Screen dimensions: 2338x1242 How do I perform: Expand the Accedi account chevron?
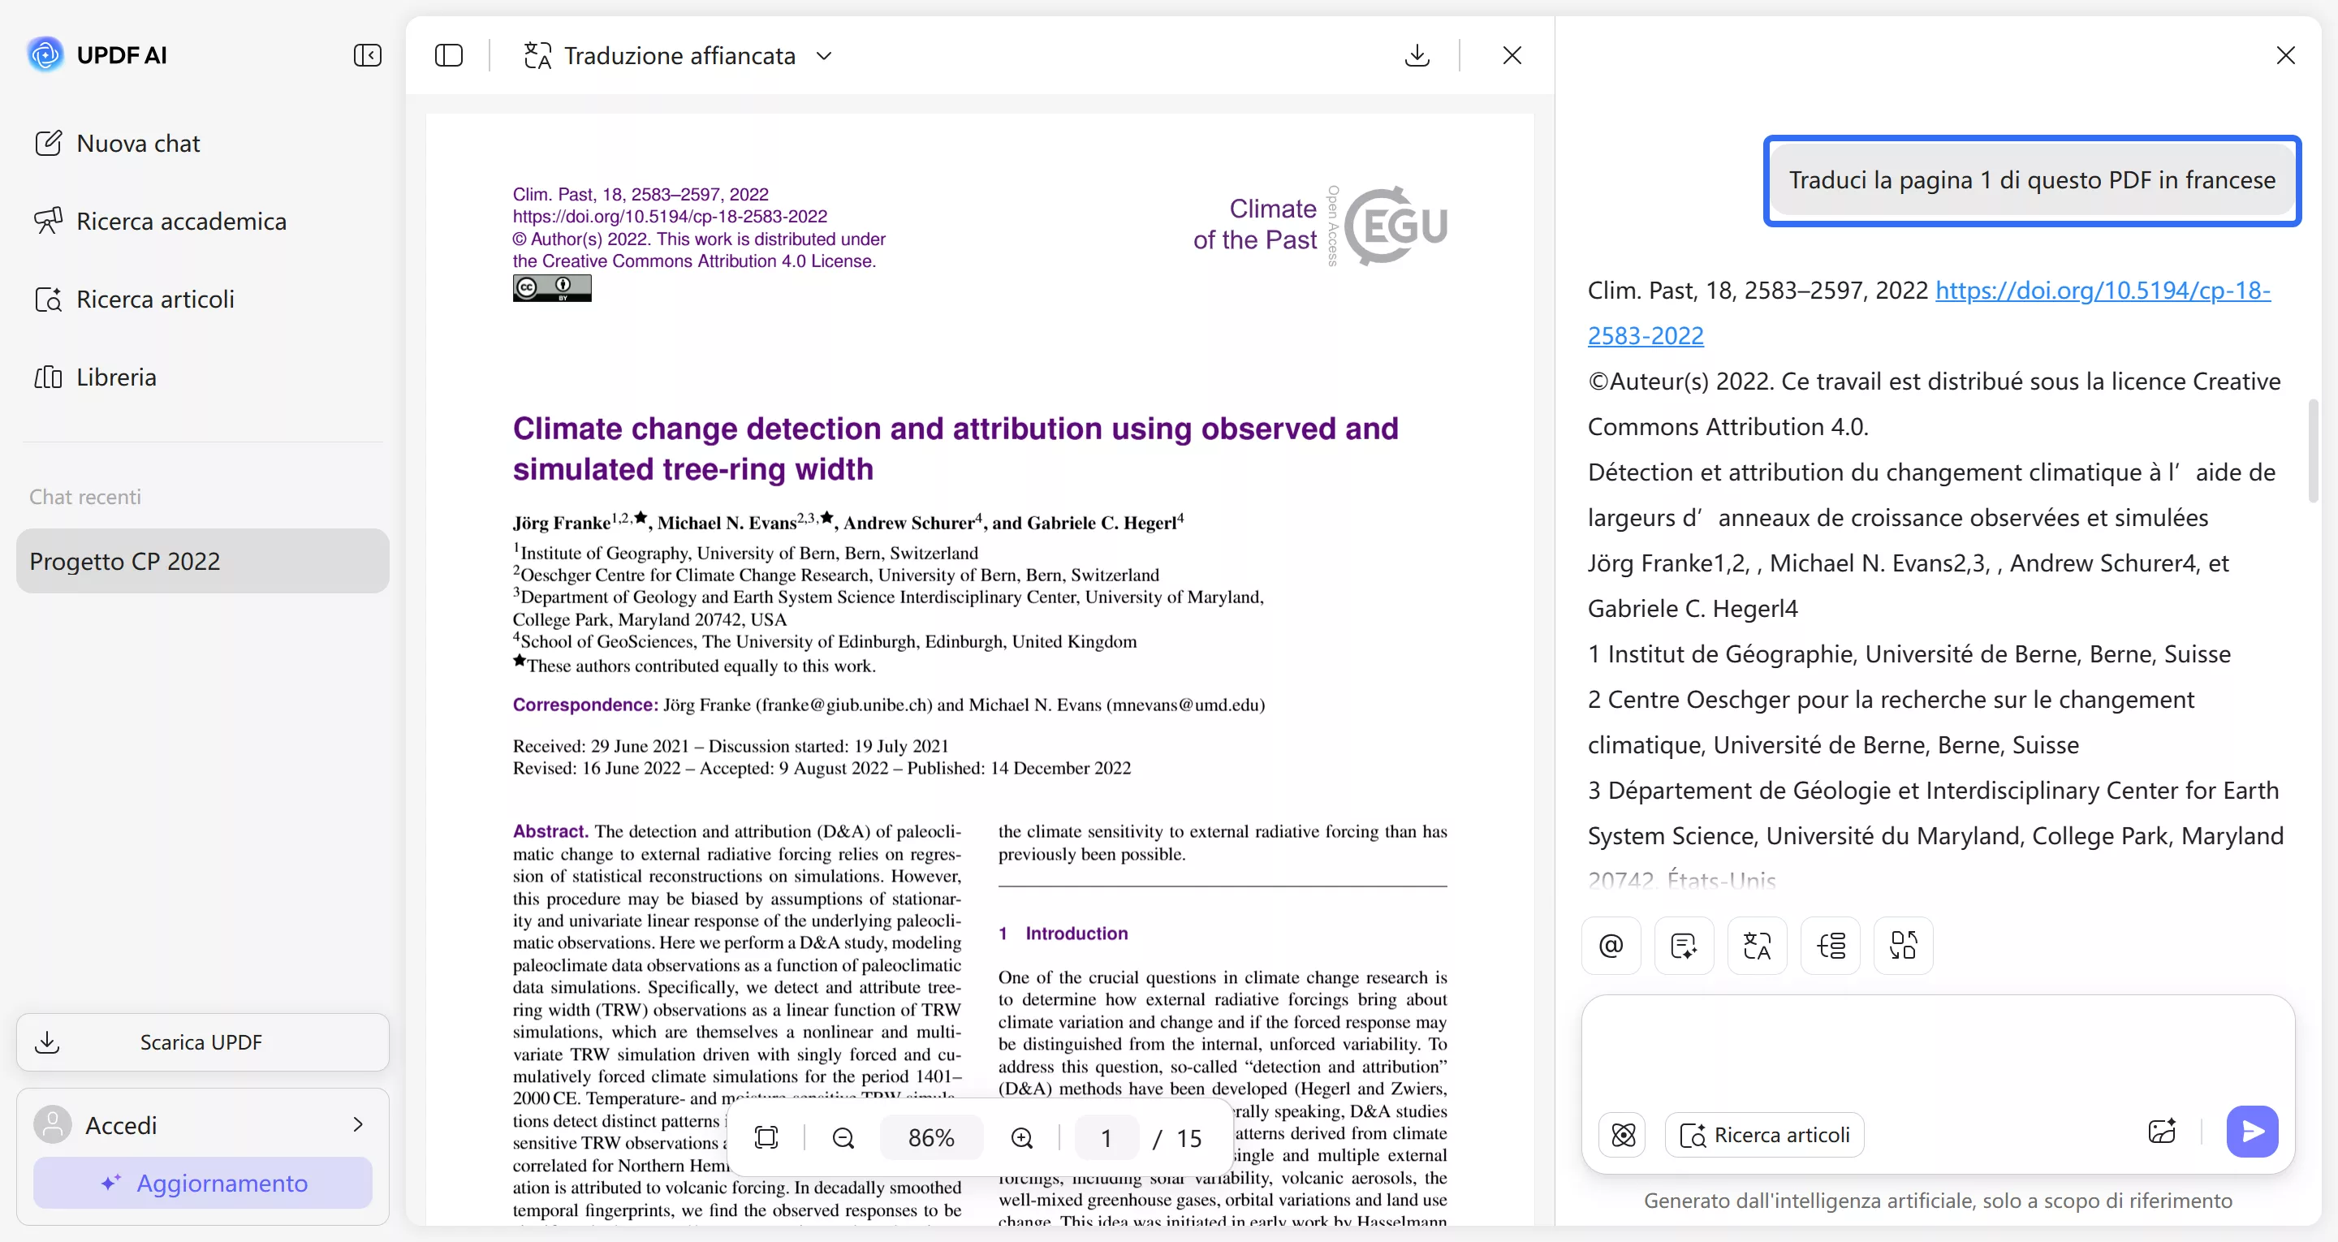coord(357,1125)
